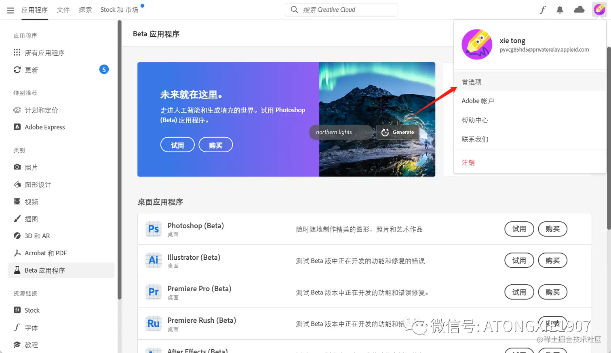Click the Premiere Pro (Beta) app icon
Viewport: 611px width, 353px height.
pos(154,292)
